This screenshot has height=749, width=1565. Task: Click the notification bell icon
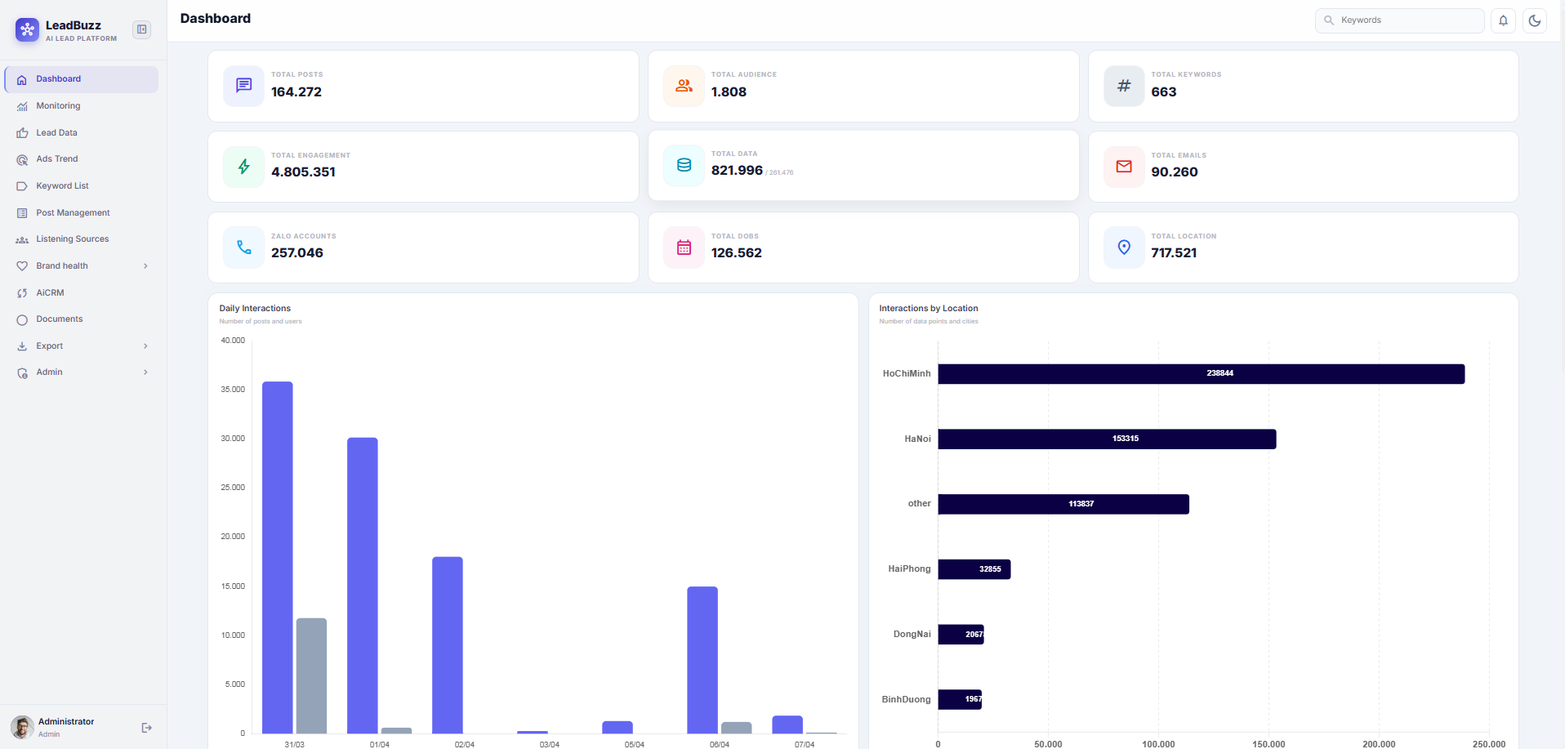(1503, 20)
